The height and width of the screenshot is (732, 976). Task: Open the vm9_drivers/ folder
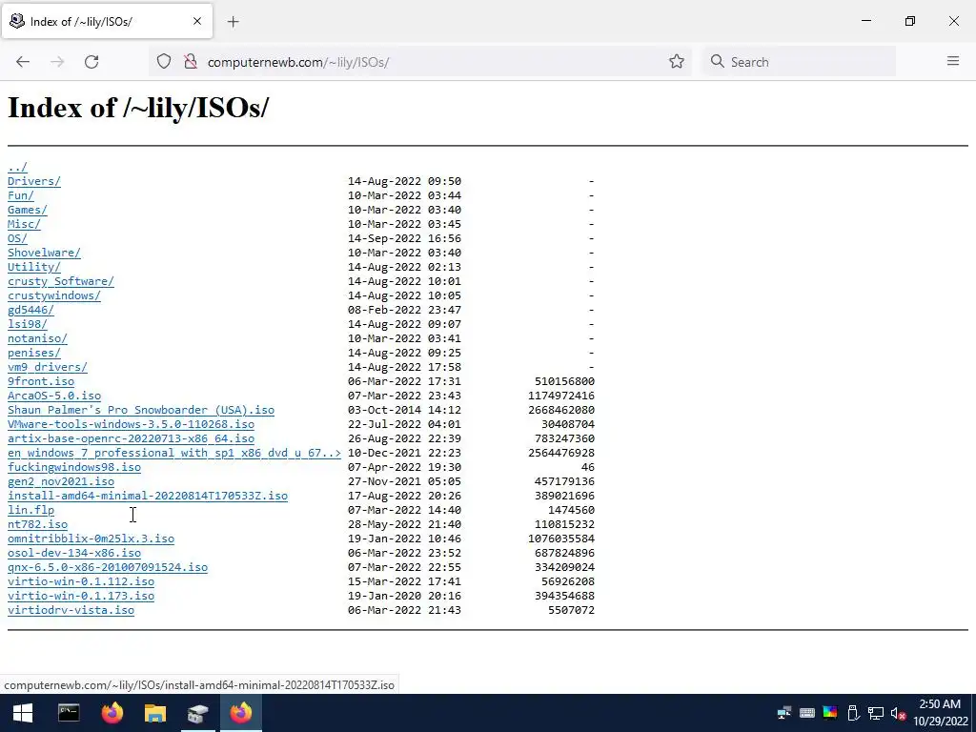click(x=48, y=367)
